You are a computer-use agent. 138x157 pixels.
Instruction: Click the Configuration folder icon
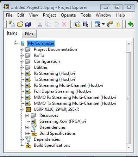coord(28,61)
